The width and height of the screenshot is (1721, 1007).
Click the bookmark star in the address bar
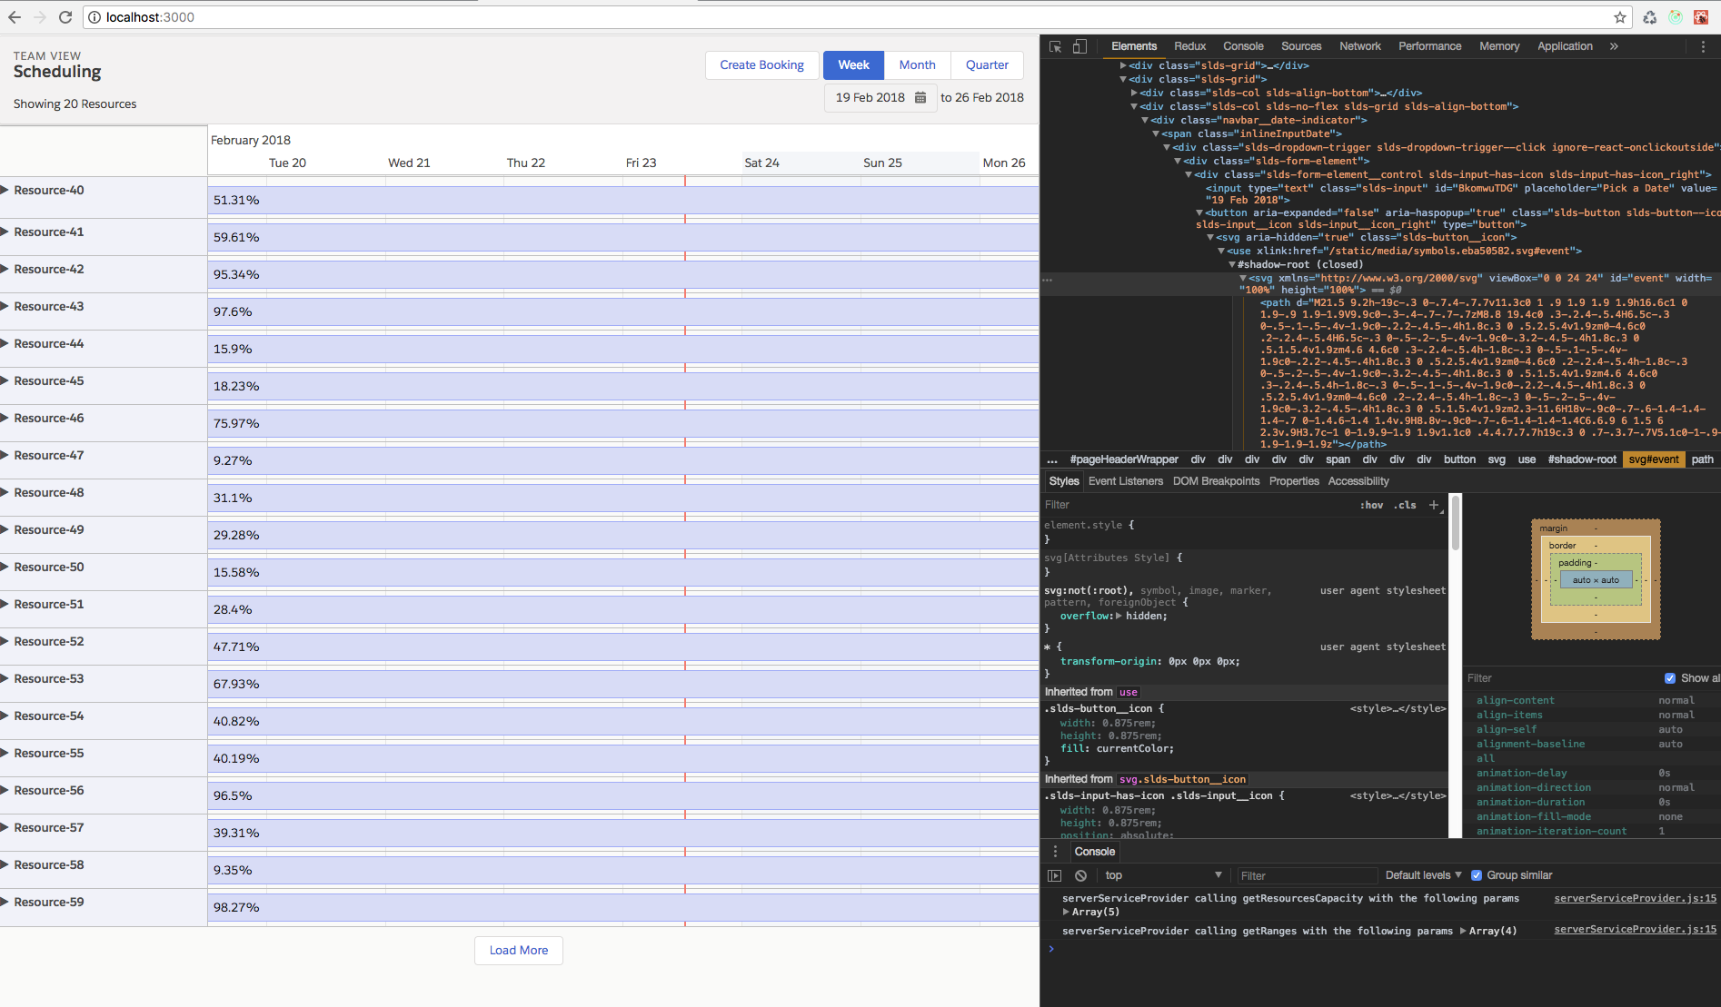coord(1619,16)
